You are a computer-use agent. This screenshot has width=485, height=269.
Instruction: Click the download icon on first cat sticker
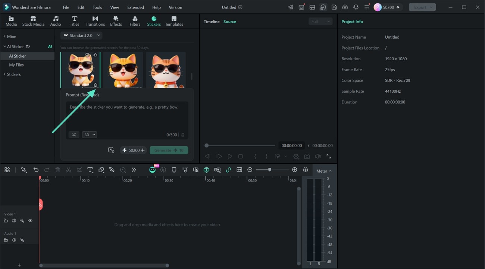[x=95, y=85]
